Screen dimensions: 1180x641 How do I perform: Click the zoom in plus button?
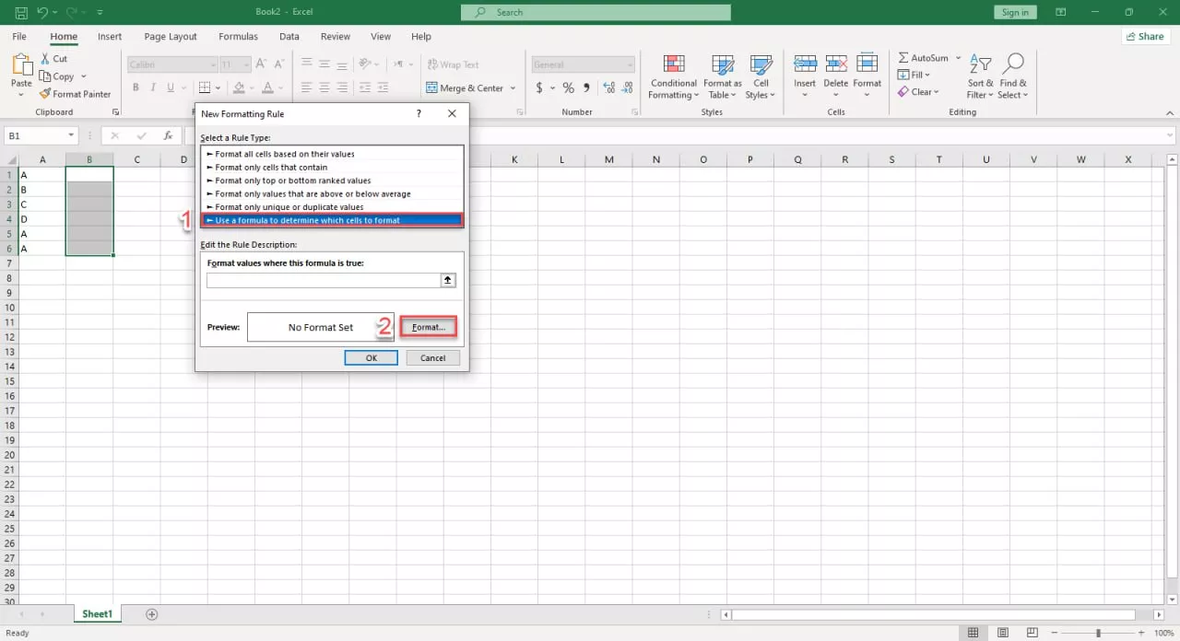tap(1143, 633)
